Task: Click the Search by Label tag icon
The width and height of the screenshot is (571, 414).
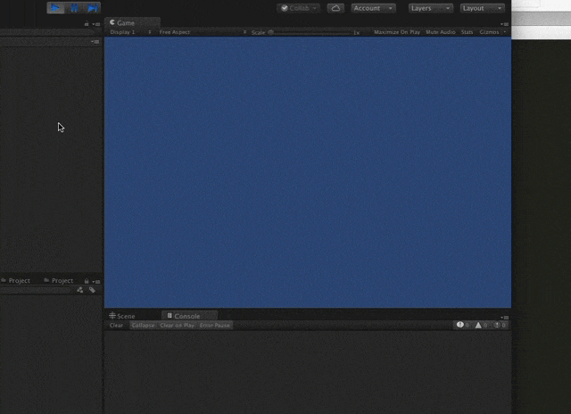Action: tap(92, 290)
